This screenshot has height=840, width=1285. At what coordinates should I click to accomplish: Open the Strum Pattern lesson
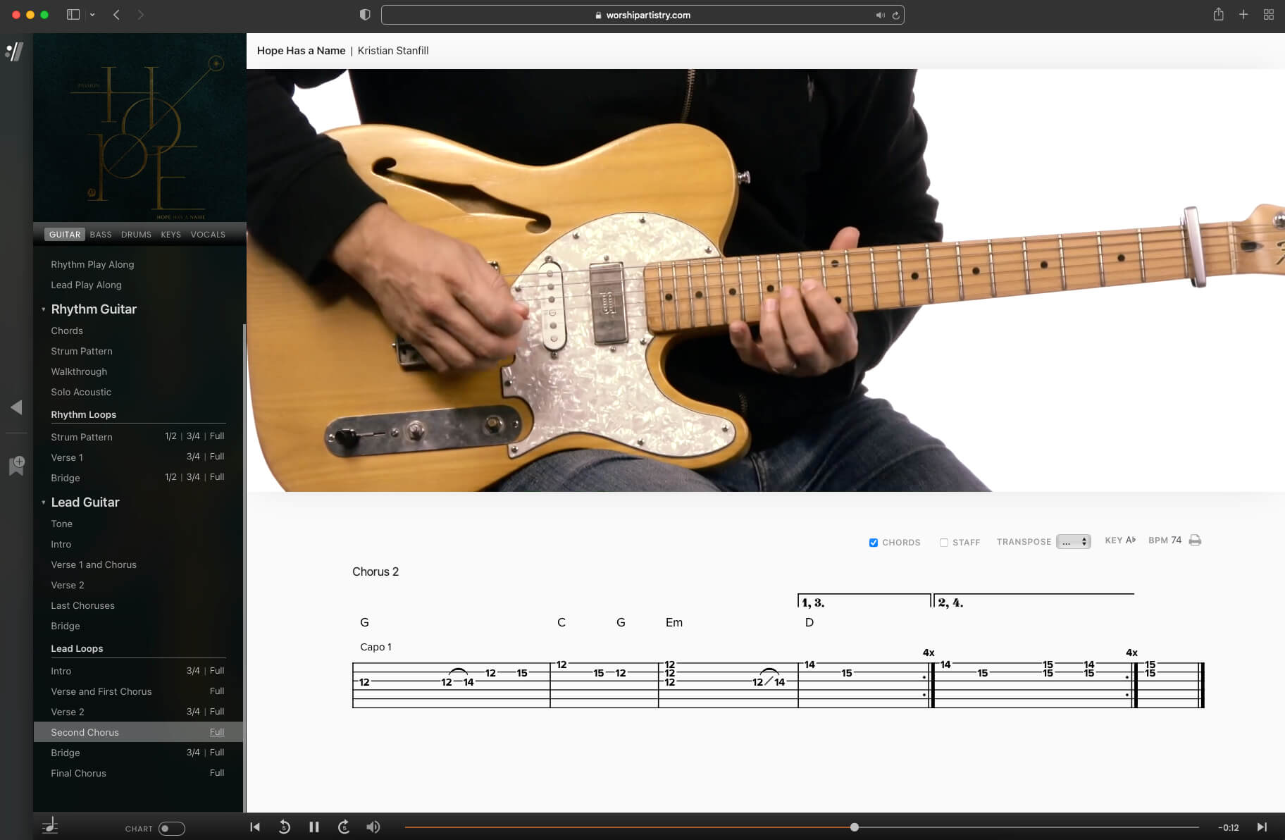(x=82, y=351)
